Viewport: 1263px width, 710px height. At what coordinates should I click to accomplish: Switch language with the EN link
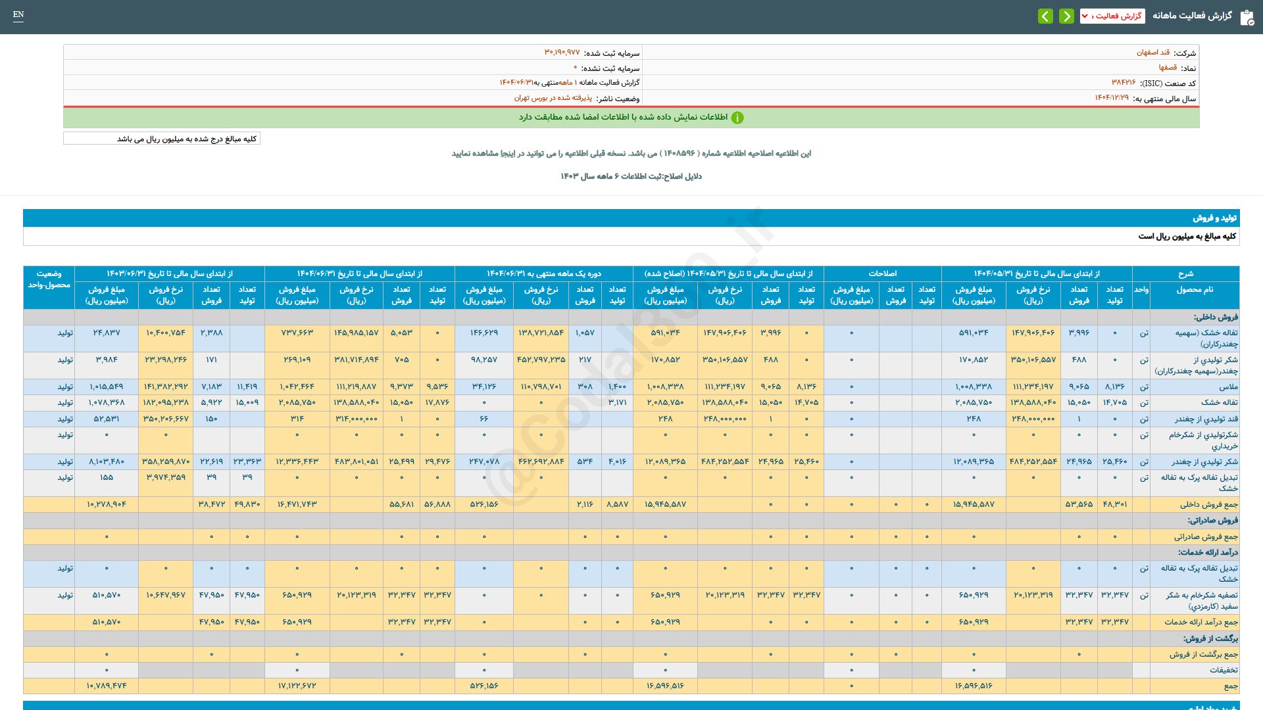[x=18, y=14]
